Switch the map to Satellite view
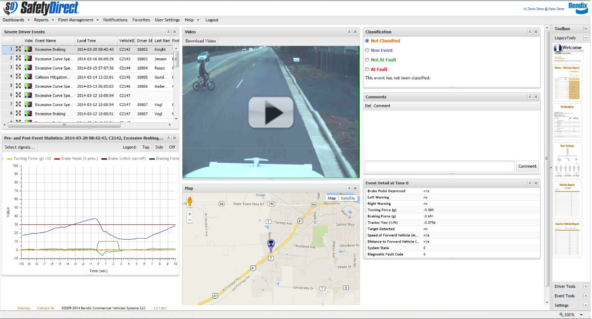 349,198
